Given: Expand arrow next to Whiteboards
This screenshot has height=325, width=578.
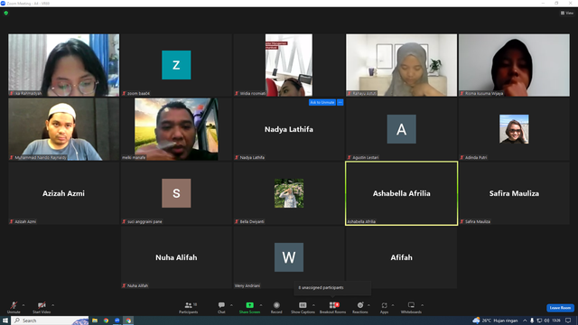Looking at the screenshot, I should pos(422,305).
